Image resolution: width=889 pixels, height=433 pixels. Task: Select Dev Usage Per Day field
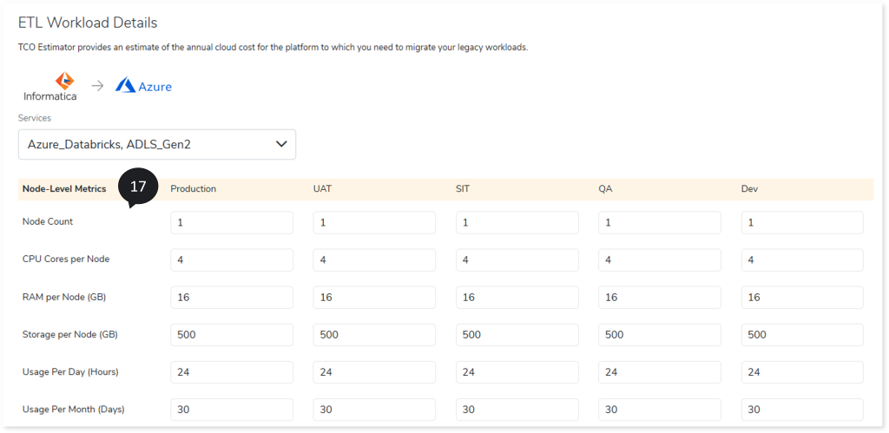(802, 372)
